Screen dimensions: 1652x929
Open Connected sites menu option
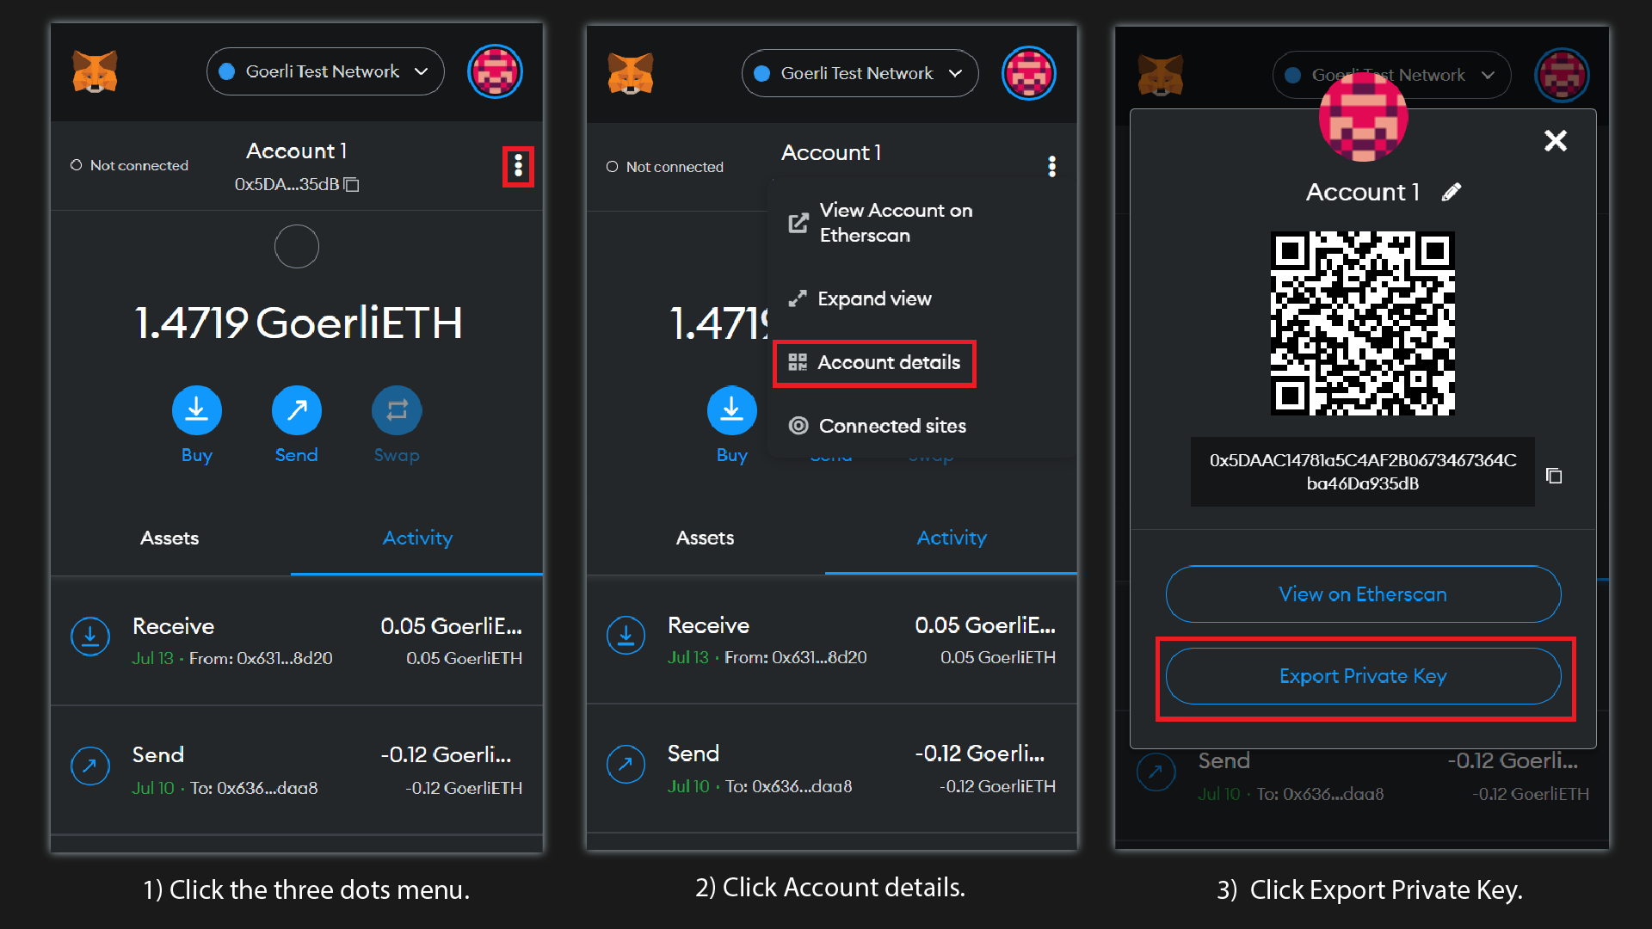click(891, 426)
